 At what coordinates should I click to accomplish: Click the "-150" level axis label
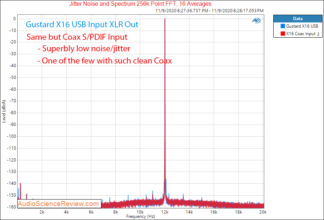12,195
